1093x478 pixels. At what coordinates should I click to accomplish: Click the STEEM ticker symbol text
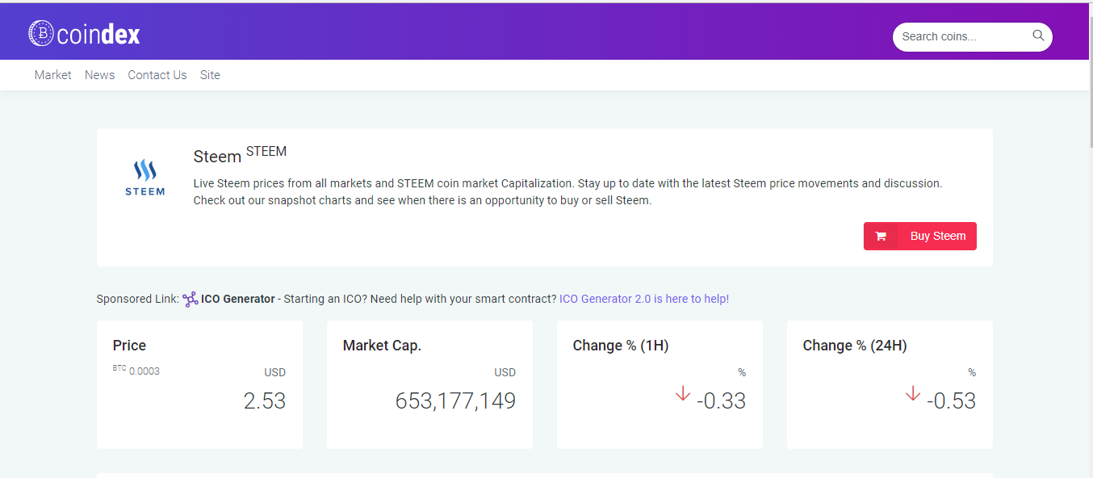pos(266,151)
